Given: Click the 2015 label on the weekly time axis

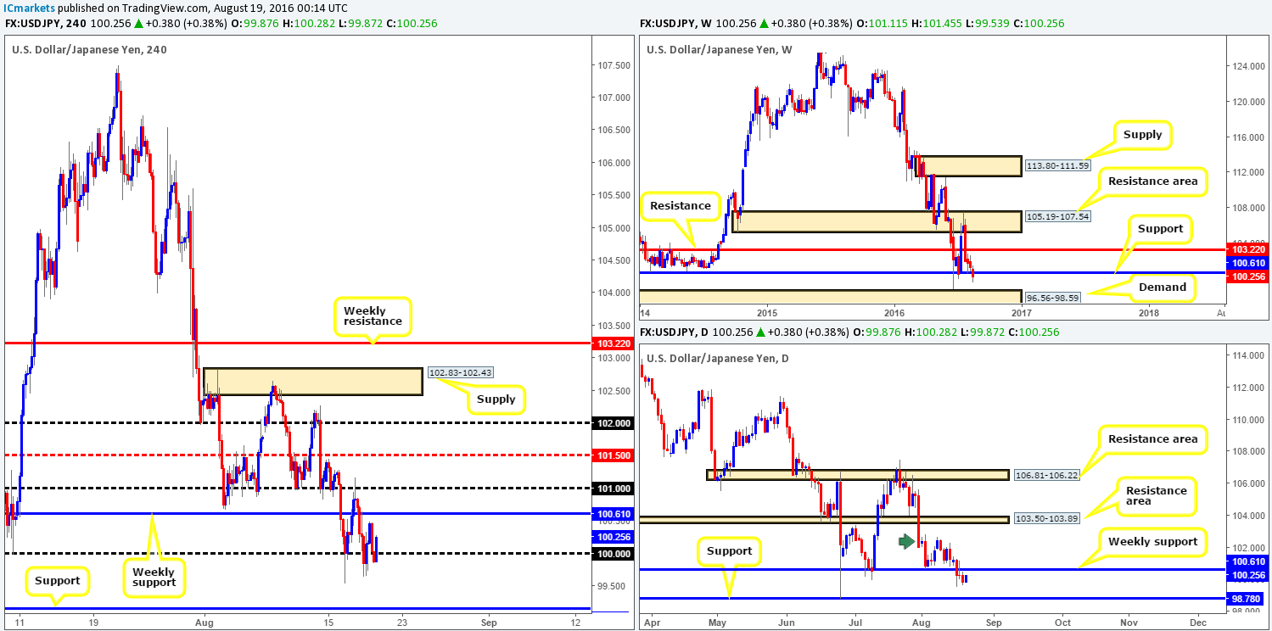Looking at the screenshot, I should [x=766, y=312].
